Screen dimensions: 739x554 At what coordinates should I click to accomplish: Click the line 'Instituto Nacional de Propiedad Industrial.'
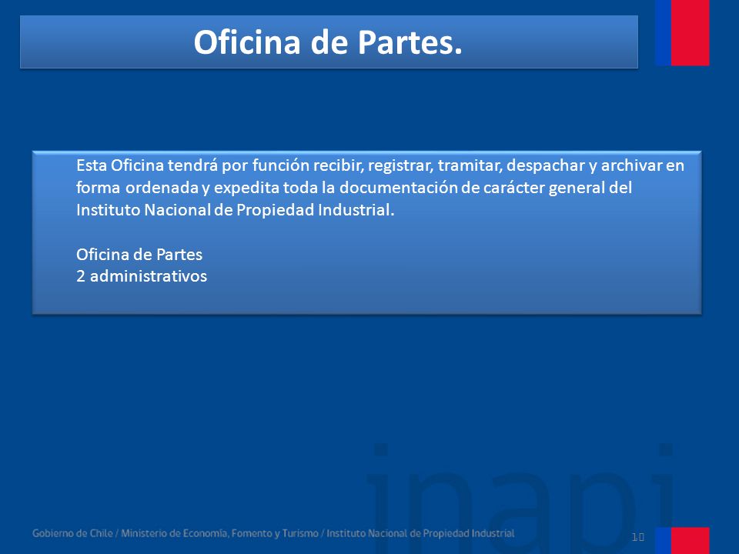click(x=236, y=209)
